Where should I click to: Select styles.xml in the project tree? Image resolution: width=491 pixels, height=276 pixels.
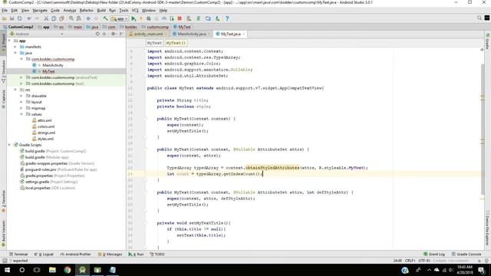coord(45,139)
